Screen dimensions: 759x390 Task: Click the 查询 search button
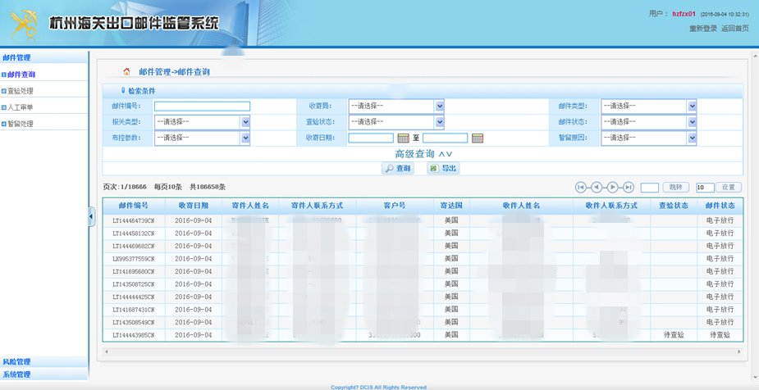point(398,168)
